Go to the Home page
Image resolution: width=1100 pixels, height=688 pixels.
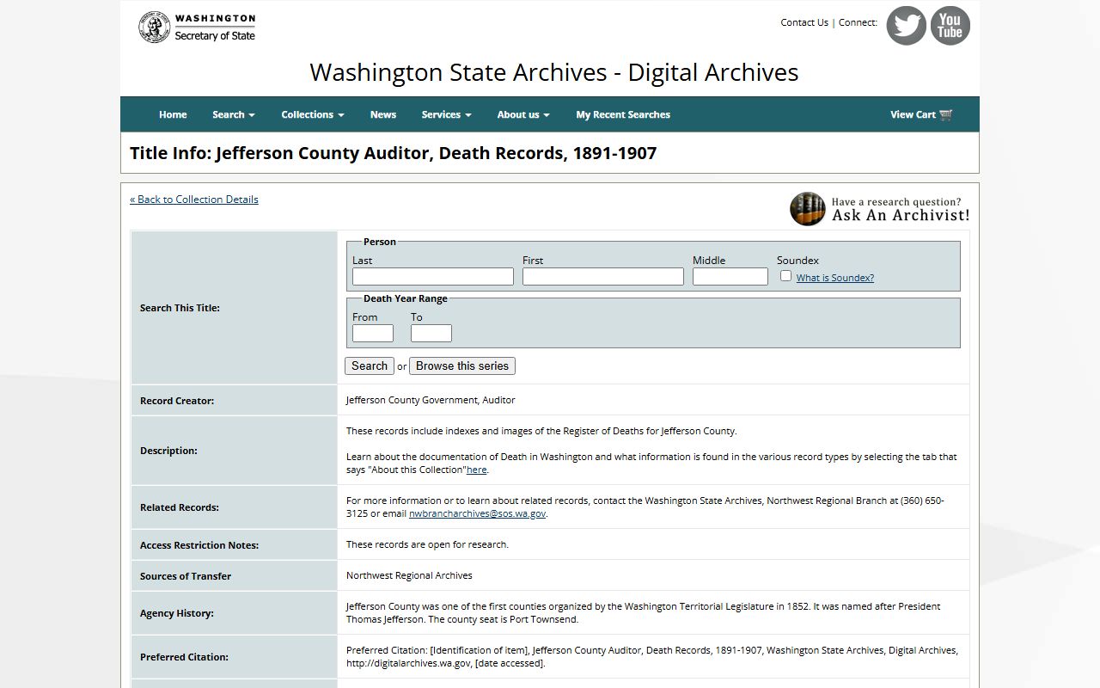click(173, 114)
